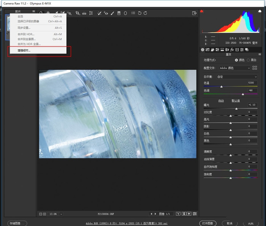The width and height of the screenshot is (266, 226).
Task: Click the 存储图像 (Save Image) button
Action: pos(17,223)
